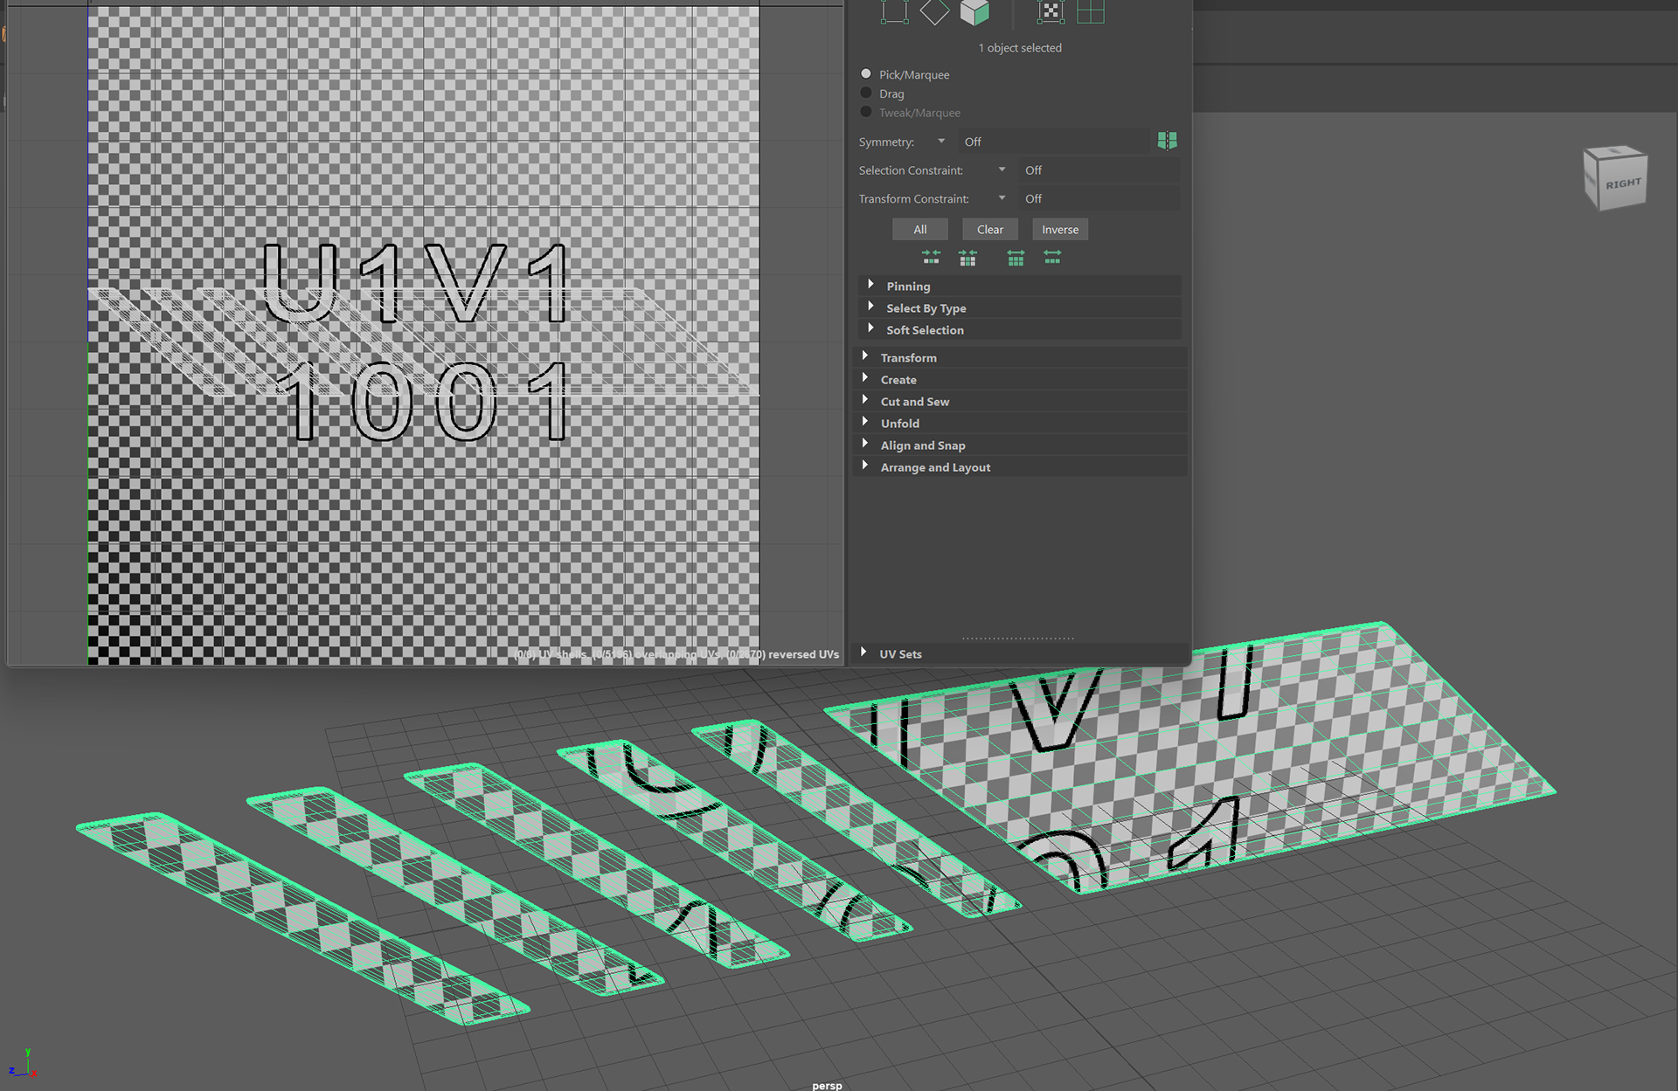The height and width of the screenshot is (1091, 1678).
Task: Select the Pick/Marquee radio option
Action: point(866,74)
